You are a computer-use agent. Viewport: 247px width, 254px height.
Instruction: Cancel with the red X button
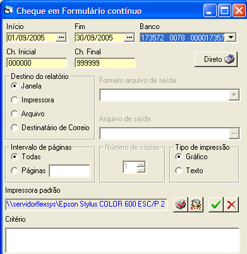click(231, 205)
